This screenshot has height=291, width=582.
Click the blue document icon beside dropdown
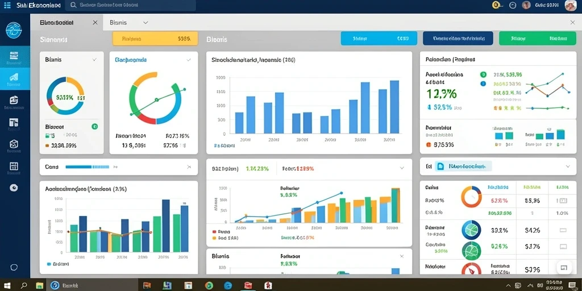tap(440, 167)
